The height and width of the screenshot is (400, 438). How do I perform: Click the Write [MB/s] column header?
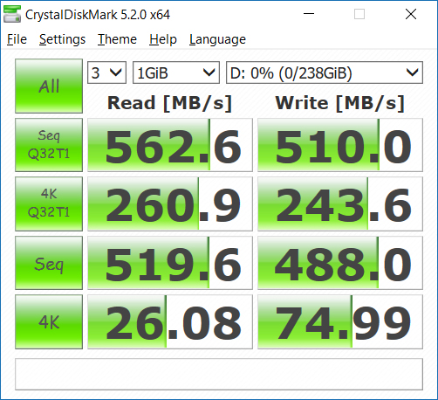click(340, 103)
